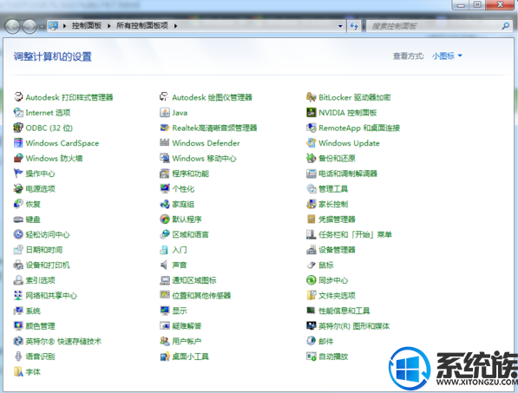Image resolution: width=518 pixels, height=393 pixels.
Task: Click the 默认程序 icon
Action: coord(165,219)
